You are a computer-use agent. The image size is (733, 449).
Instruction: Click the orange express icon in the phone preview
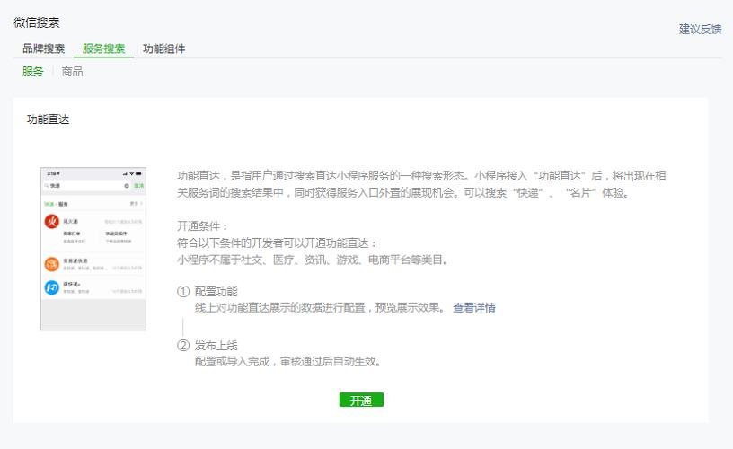coord(52,264)
